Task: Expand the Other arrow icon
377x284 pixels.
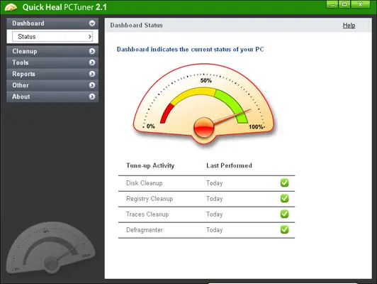Action: click(x=92, y=85)
